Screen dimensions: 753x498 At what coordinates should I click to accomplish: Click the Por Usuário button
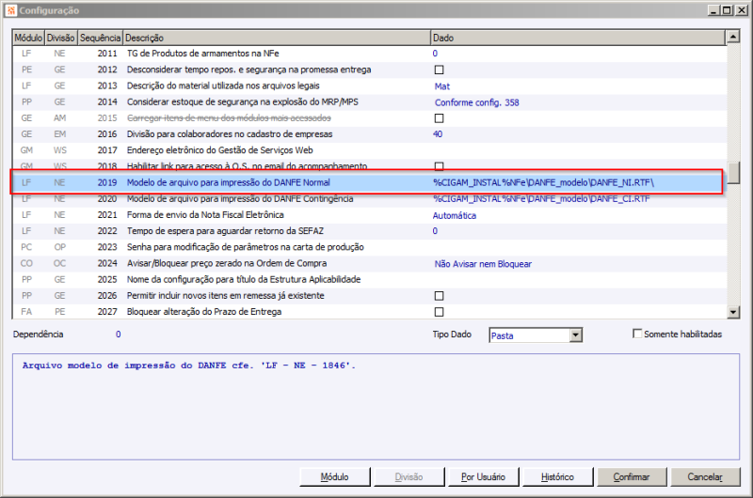pos(483,477)
